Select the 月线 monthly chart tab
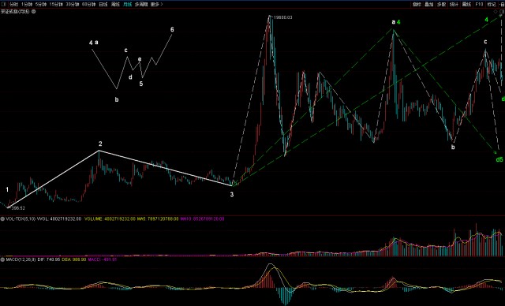505x306 pixels. point(128,4)
